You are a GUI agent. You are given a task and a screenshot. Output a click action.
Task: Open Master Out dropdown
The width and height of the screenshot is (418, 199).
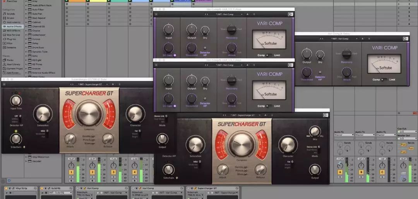(x=407, y=138)
